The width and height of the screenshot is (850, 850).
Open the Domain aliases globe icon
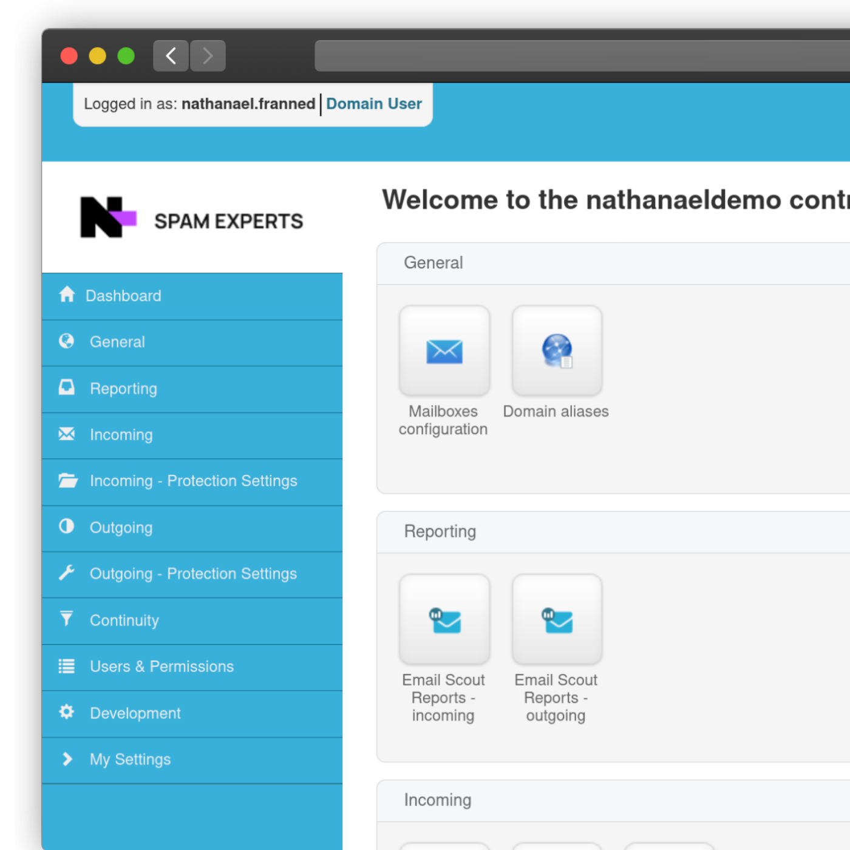point(557,351)
